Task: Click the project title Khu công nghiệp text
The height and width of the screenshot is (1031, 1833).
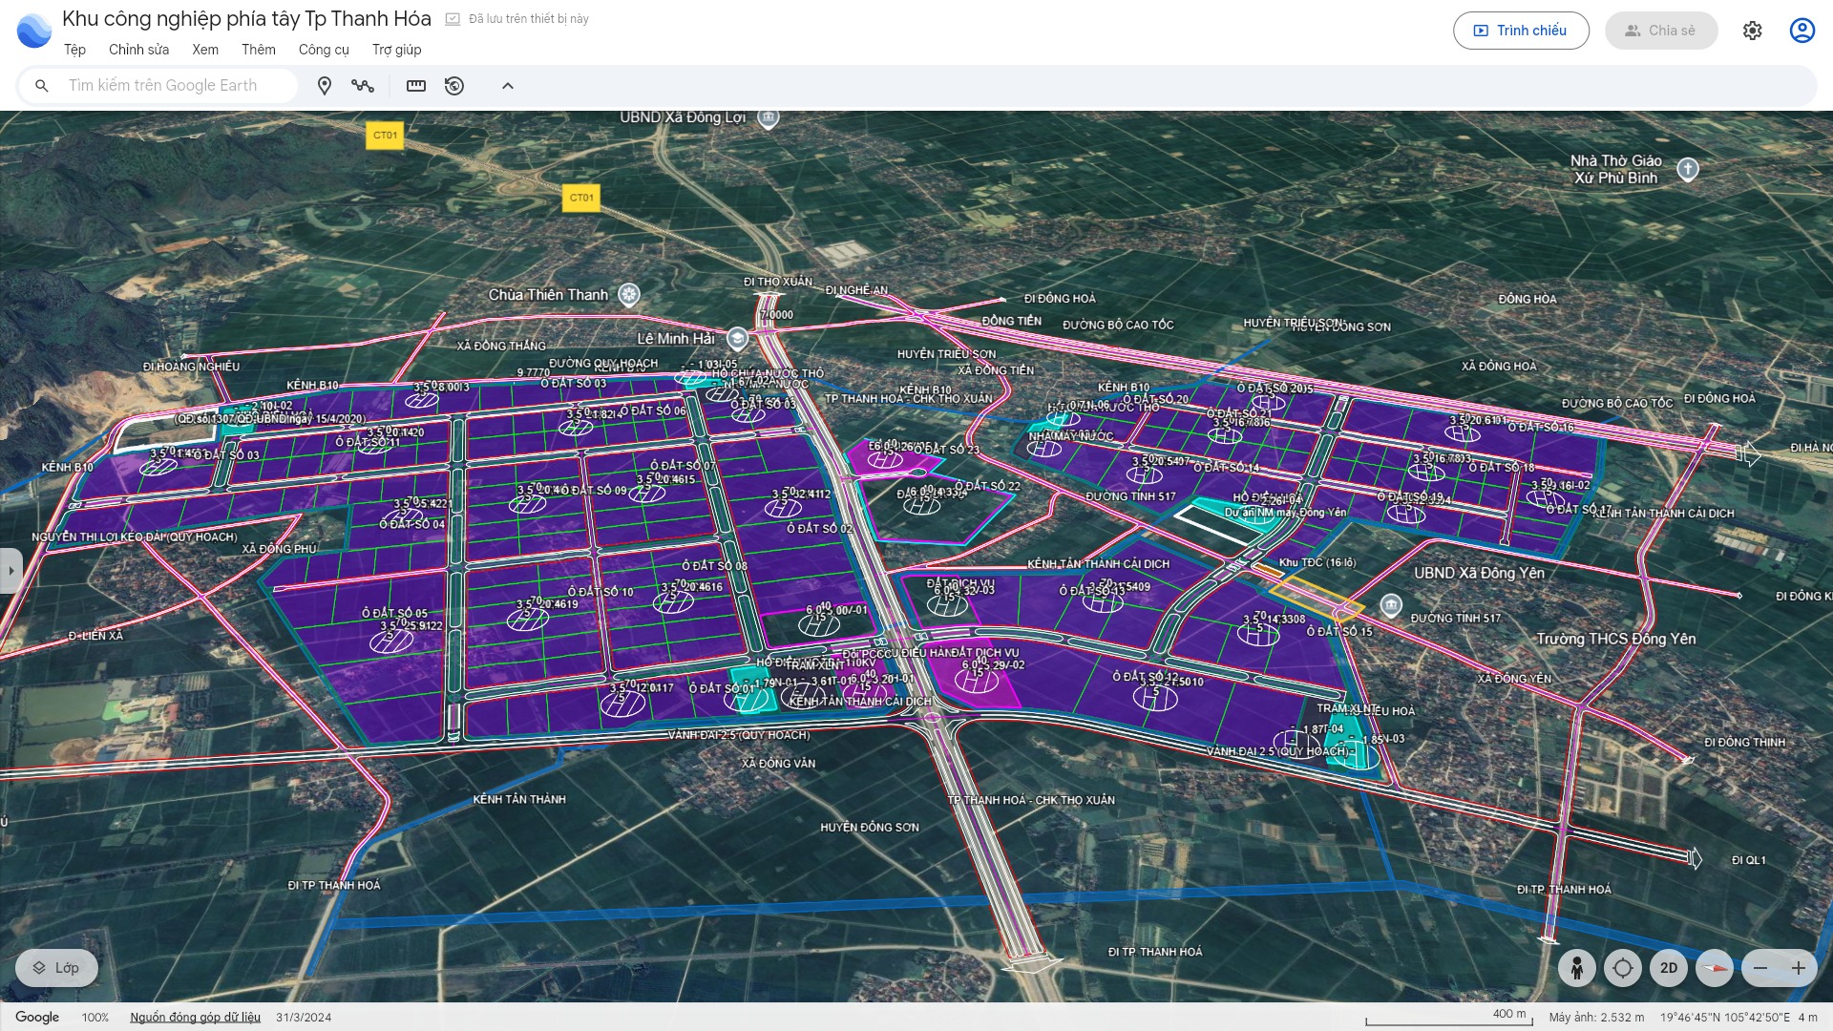Action: [246, 19]
